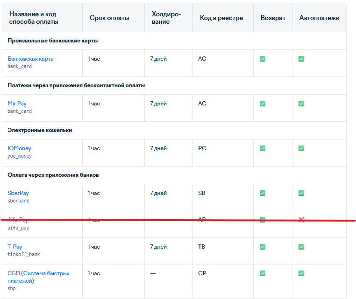Image resolution: width=356 pixels, height=299 pixels.
Task: Select the Платежи через приложения бесконтактной оплаты title
Action: [76, 85]
